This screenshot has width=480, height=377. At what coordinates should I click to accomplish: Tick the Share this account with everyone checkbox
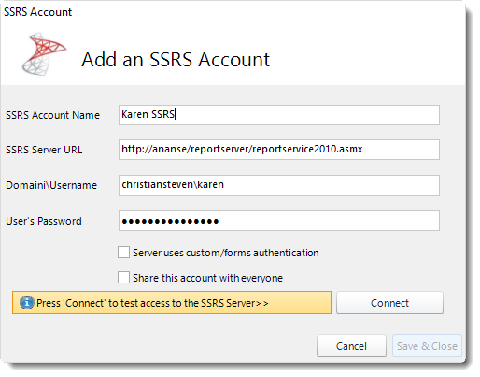[123, 278]
